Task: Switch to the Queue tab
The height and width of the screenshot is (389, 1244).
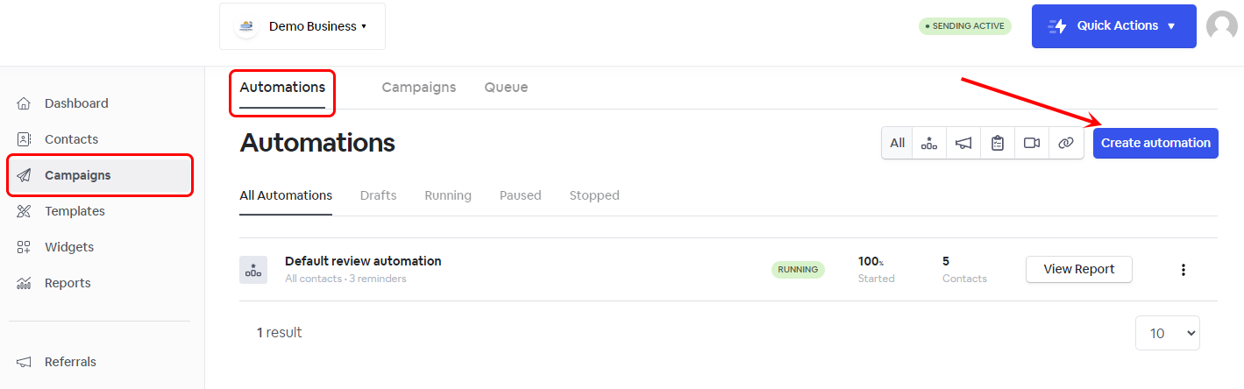Action: [x=506, y=88]
